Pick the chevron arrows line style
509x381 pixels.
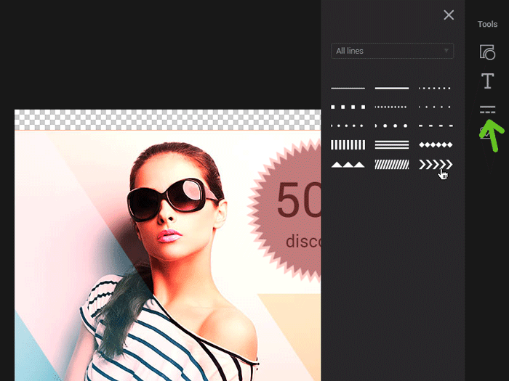[x=436, y=165]
